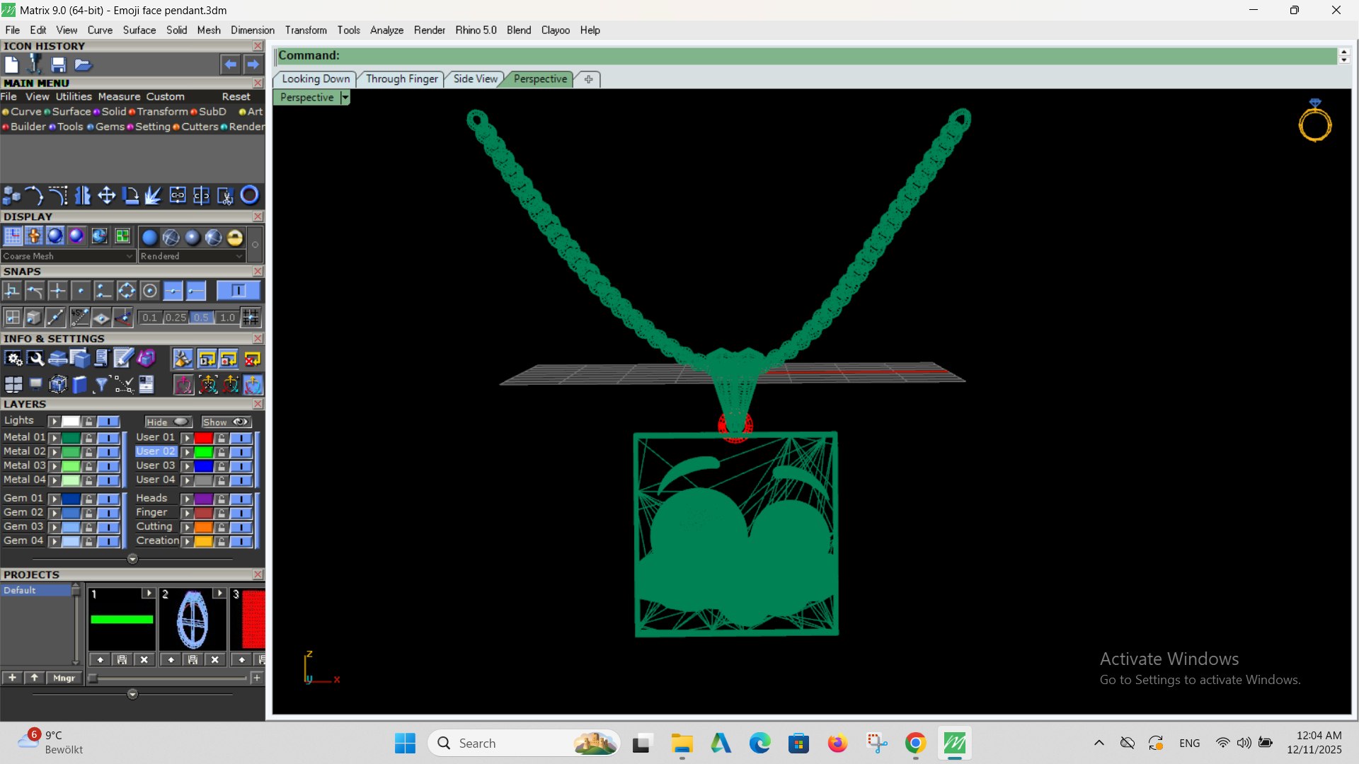Screen dimensions: 1359x764
Task: Open the Surface menu in the menu bar
Action: coord(139,30)
